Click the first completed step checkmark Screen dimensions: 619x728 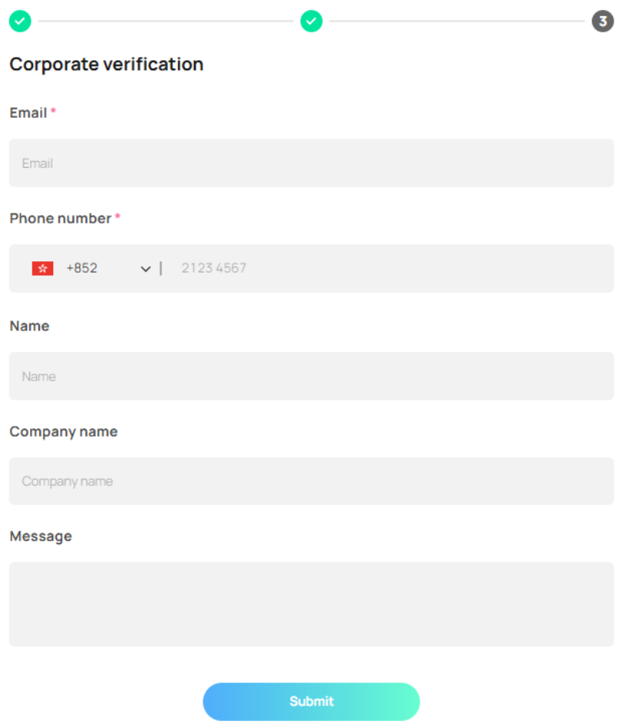20,22
